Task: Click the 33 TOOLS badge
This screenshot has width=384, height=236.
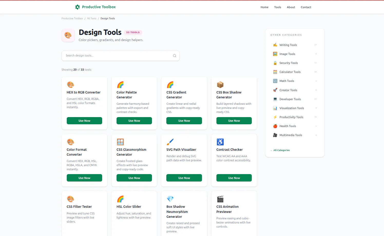Action: point(133,32)
